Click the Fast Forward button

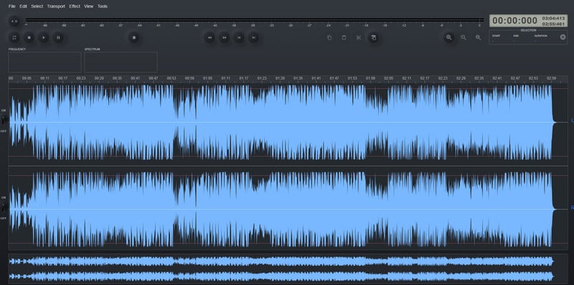coord(224,37)
